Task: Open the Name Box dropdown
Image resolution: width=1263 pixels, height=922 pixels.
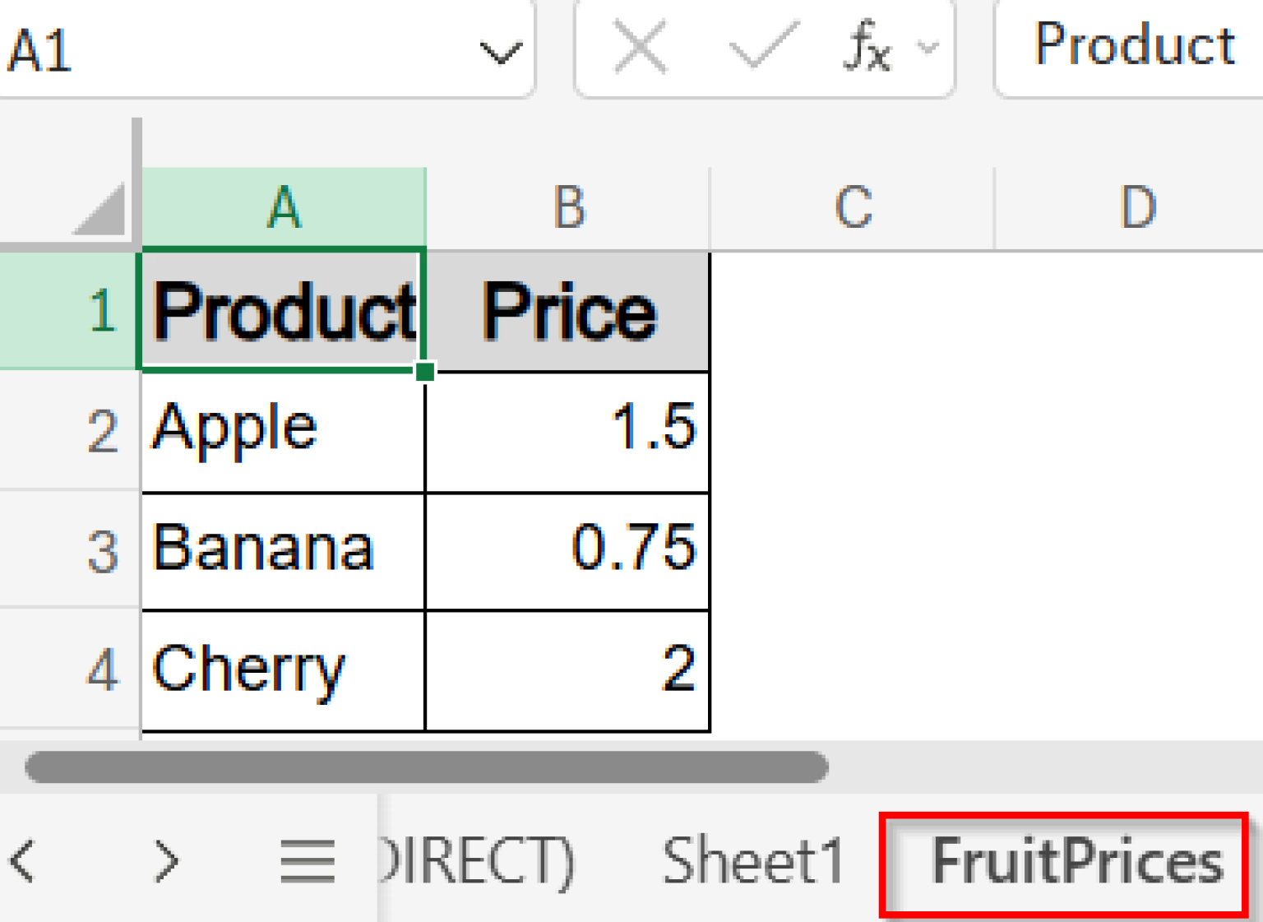Action: pyautogui.click(x=500, y=49)
